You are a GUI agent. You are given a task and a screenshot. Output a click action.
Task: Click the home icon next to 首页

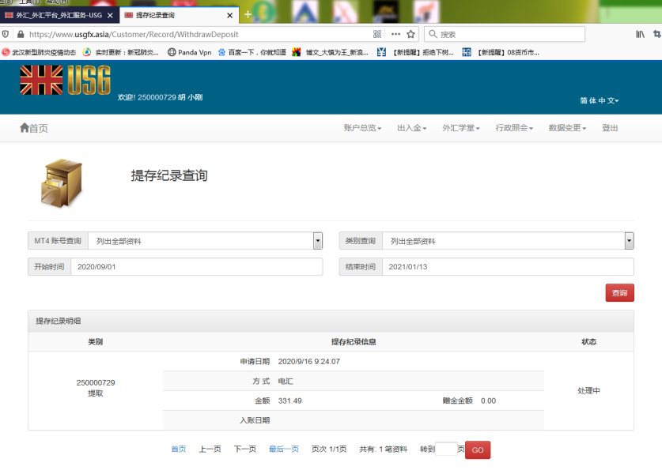pos(24,128)
